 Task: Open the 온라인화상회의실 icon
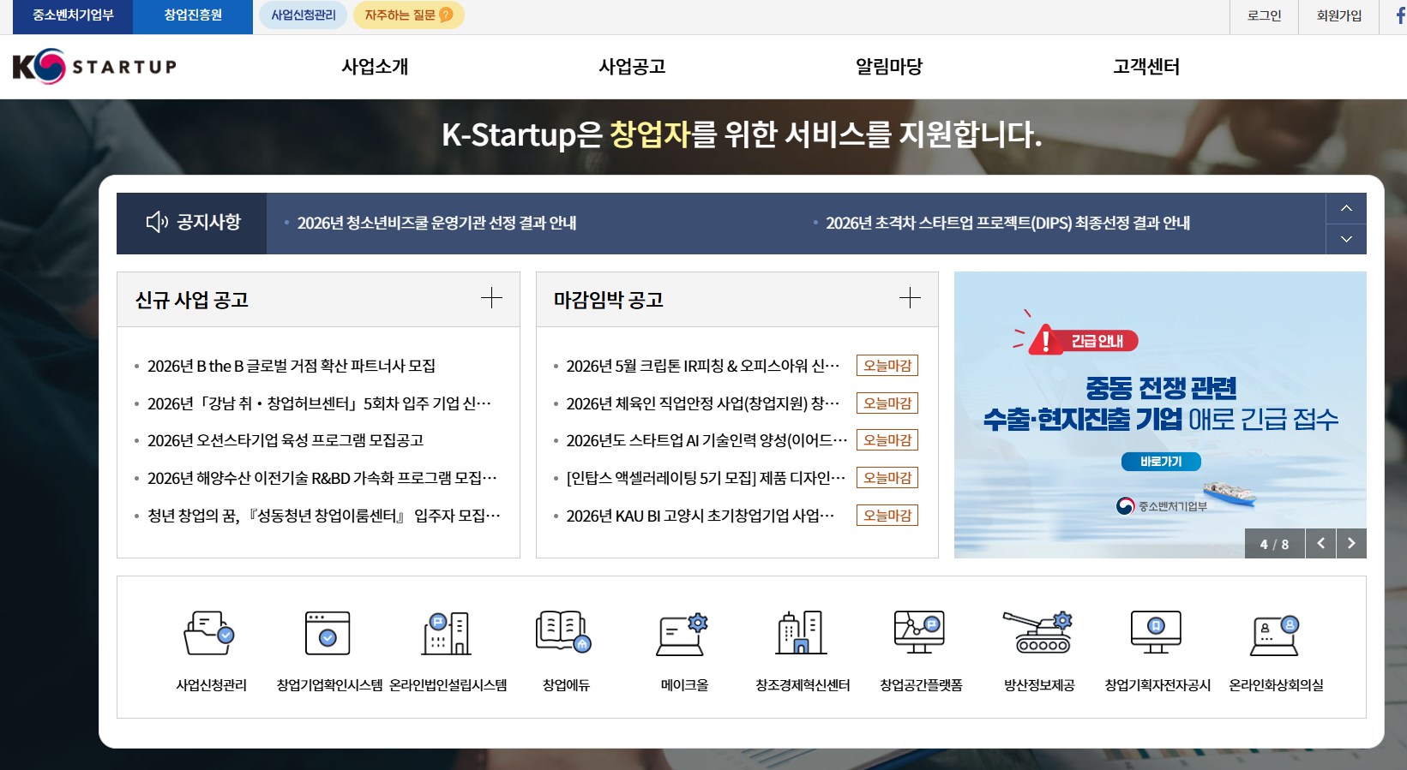[x=1275, y=636]
